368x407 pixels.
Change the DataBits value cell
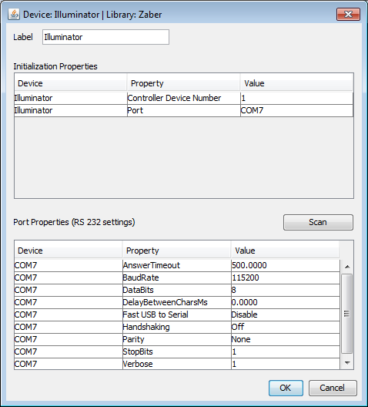tap(286, 290)
